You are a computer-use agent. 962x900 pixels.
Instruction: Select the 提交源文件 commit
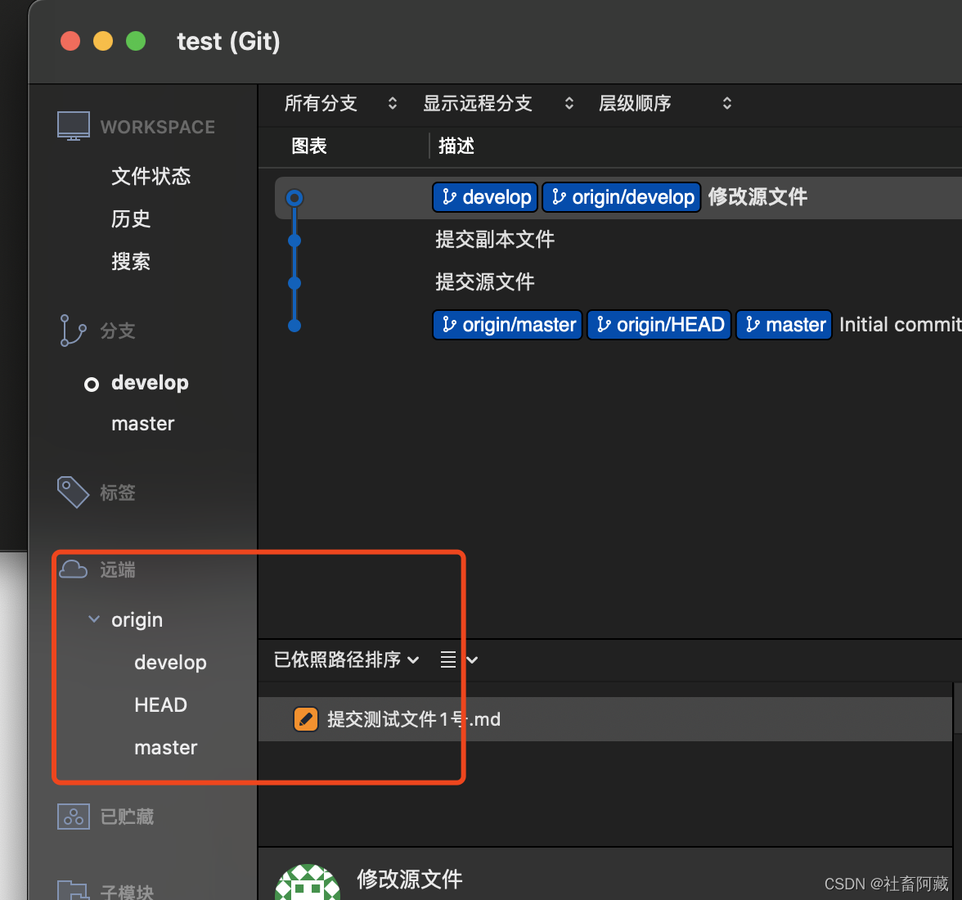[484, 282]
